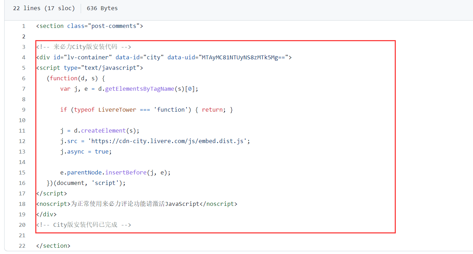Click the comment 'City版安装代码已完成'
This screenshot has height=254, width=473.
click(x=83, y=225)
